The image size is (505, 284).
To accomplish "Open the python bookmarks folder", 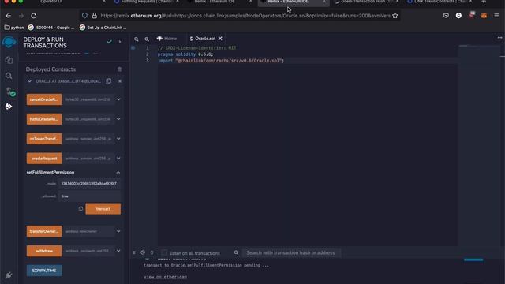I will tap(14, 28).
